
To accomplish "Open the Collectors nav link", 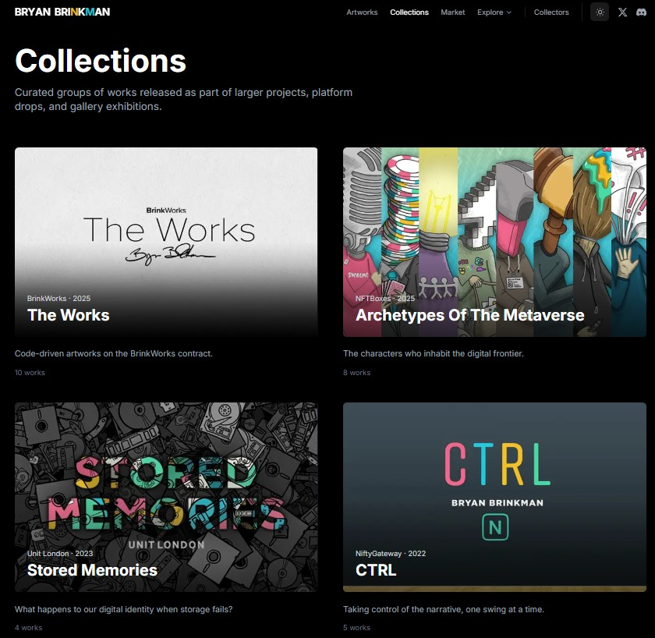I will pyautogui.click(x=551, y=12).
